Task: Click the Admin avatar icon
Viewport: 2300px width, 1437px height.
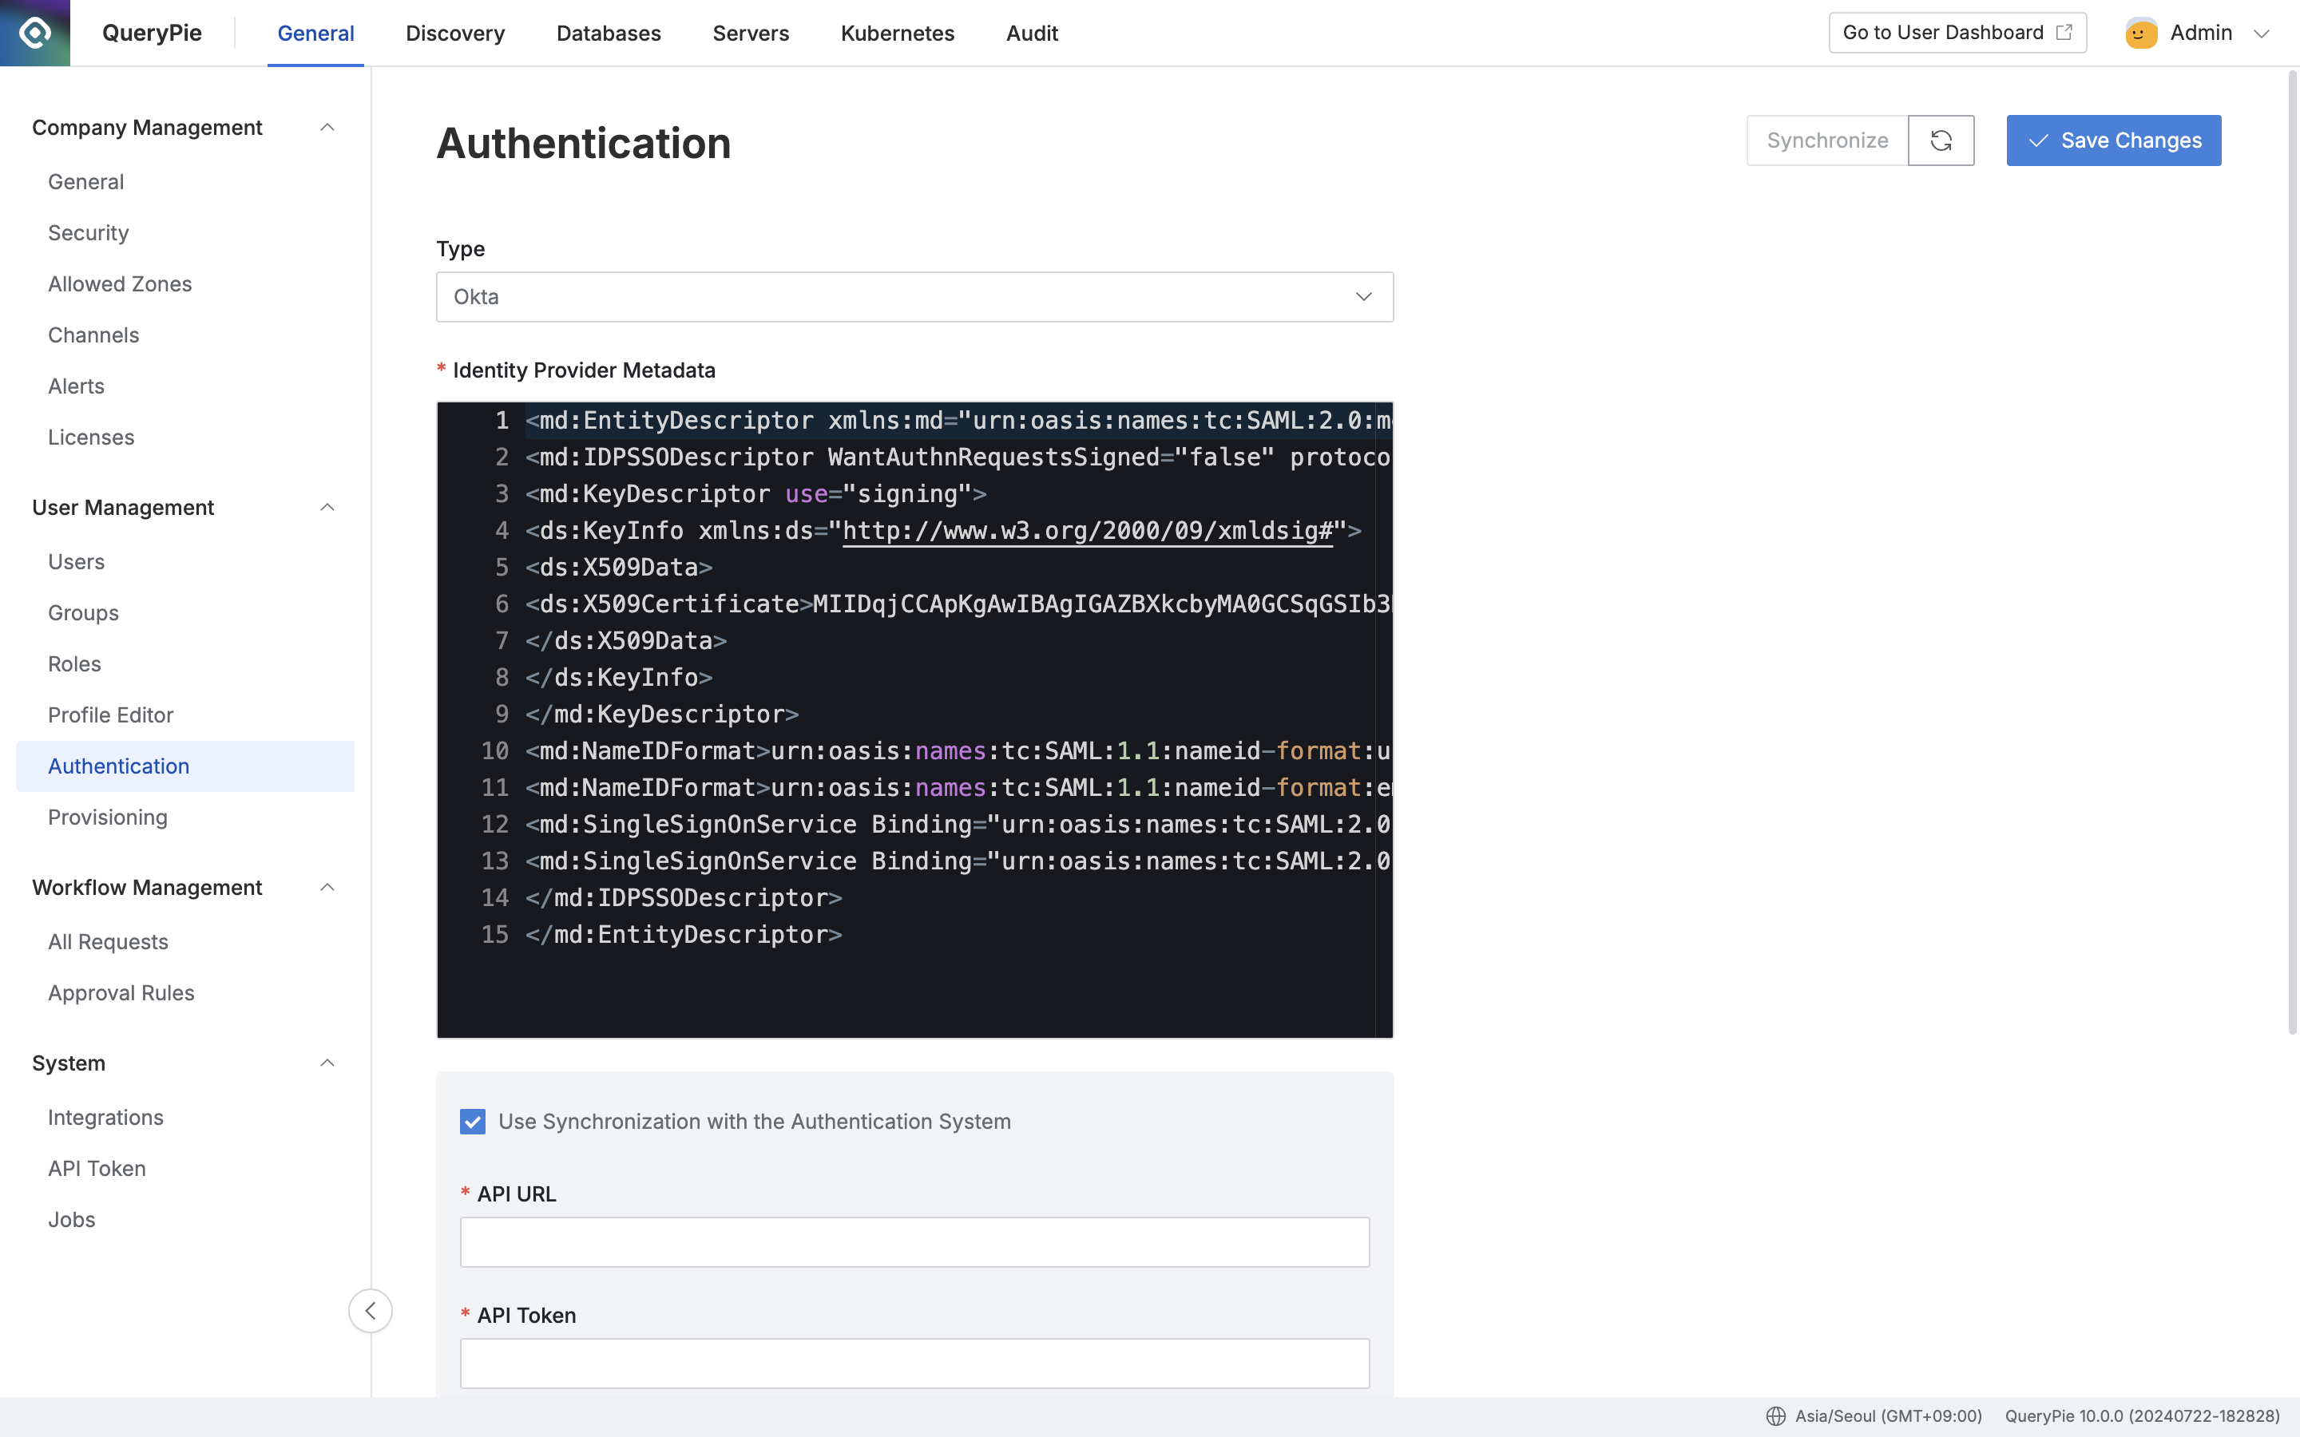Action: coord(2140,34)
